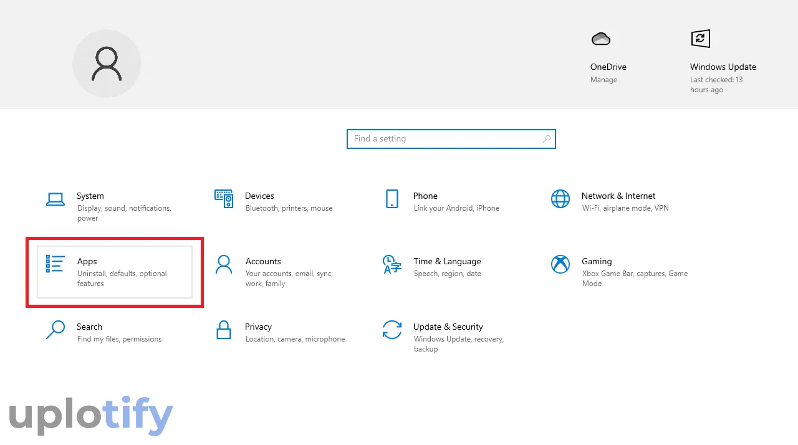Click the Network & Internet globe icon
Screen dimensions: 798x445
[560, 199]
